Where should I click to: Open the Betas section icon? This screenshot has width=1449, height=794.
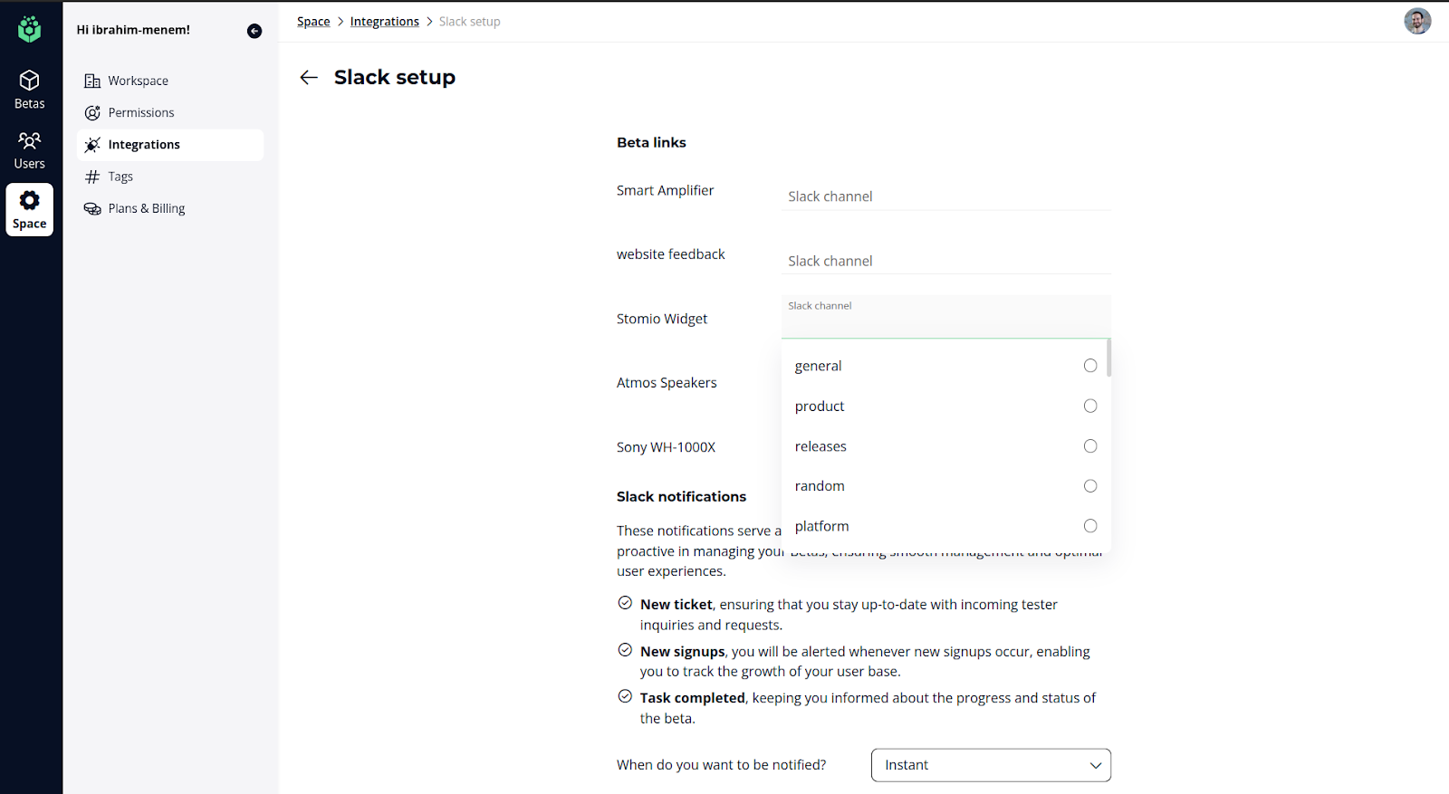[x=30, y=81]
